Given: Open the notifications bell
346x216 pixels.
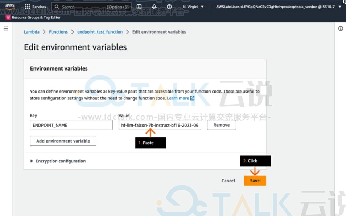Looking at the screenshot, I should (x=154, y=7).
